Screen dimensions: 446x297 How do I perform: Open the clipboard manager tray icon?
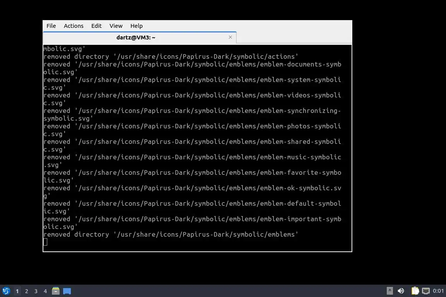tap(415, 291)
